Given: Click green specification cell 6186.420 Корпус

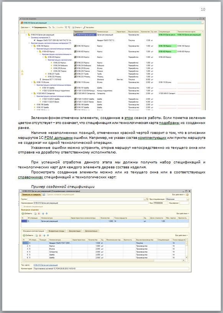Looking at the screenshot, I should pyautogui.click(x=167, y=52).
